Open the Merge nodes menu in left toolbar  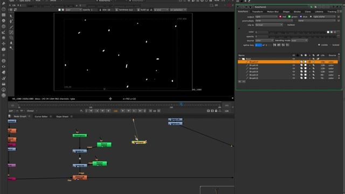4,38
